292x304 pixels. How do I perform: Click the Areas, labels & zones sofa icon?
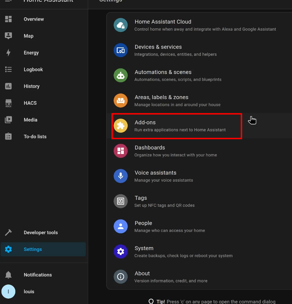click(x=121, y=100)
